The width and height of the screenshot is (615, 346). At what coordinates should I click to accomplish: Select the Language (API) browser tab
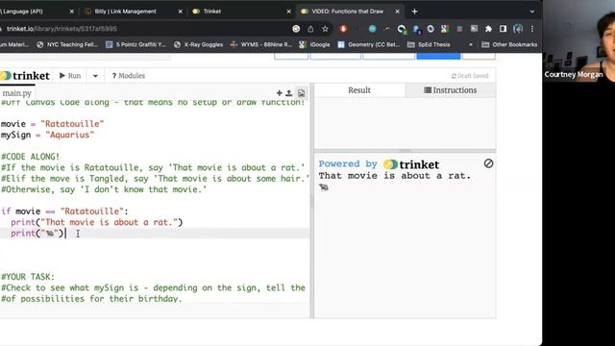[x=23, y=12]
